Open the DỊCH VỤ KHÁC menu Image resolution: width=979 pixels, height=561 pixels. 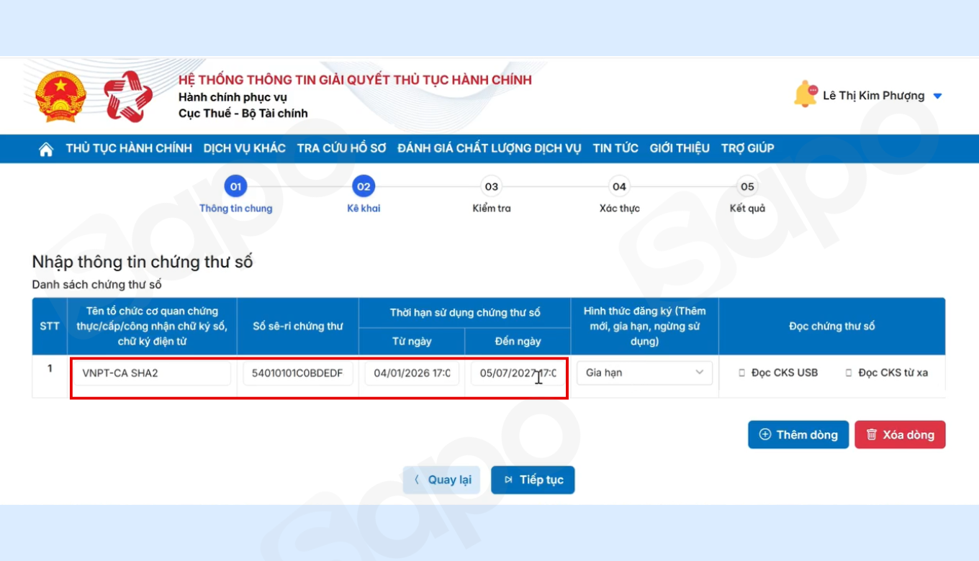[x=244, y=148]
